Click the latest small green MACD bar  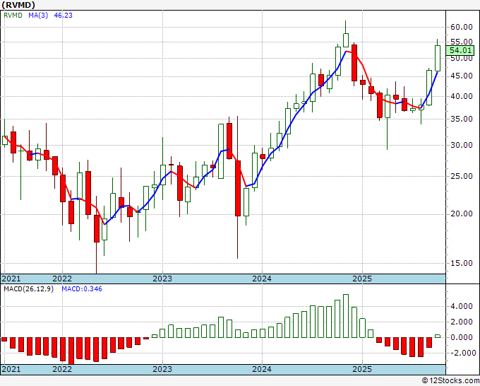pyautogui.click(x=438, y=336)
